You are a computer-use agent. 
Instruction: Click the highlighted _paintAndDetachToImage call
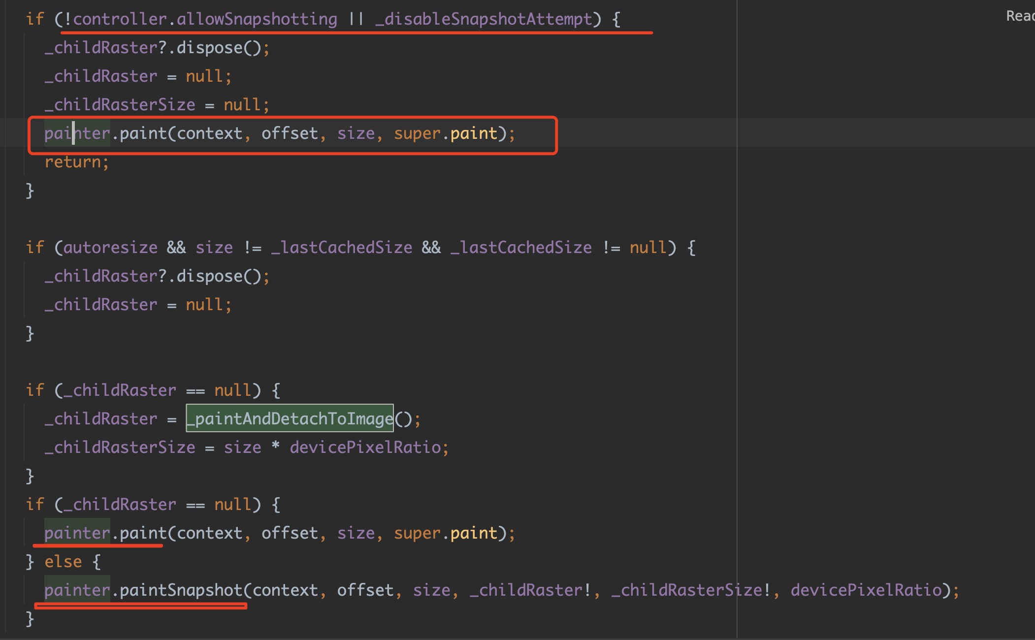pyautogui.click(x=290, y=418)
